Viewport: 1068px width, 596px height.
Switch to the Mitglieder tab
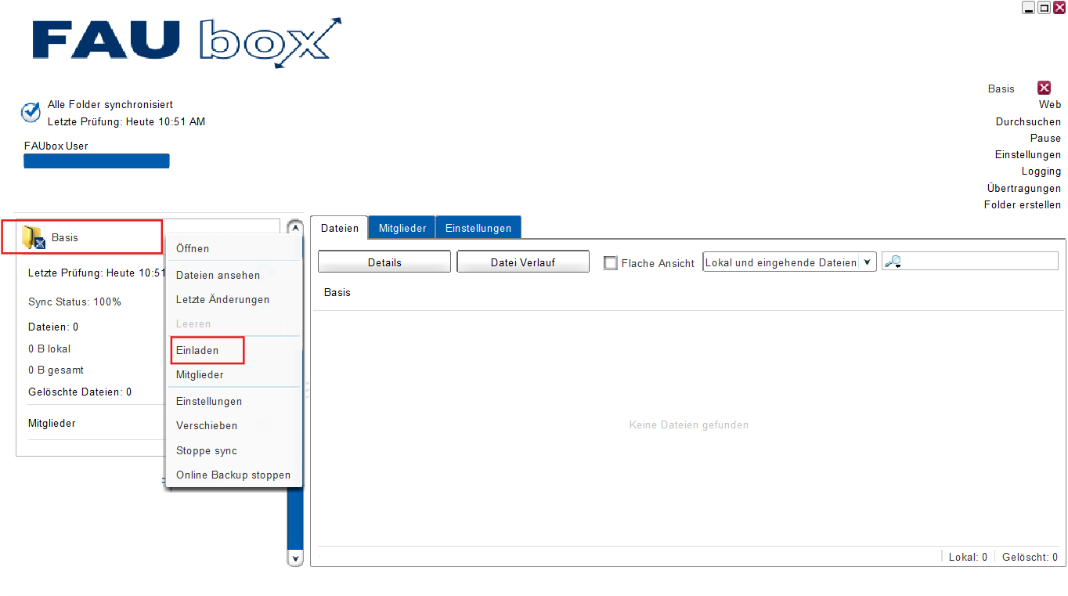point(402,228)
